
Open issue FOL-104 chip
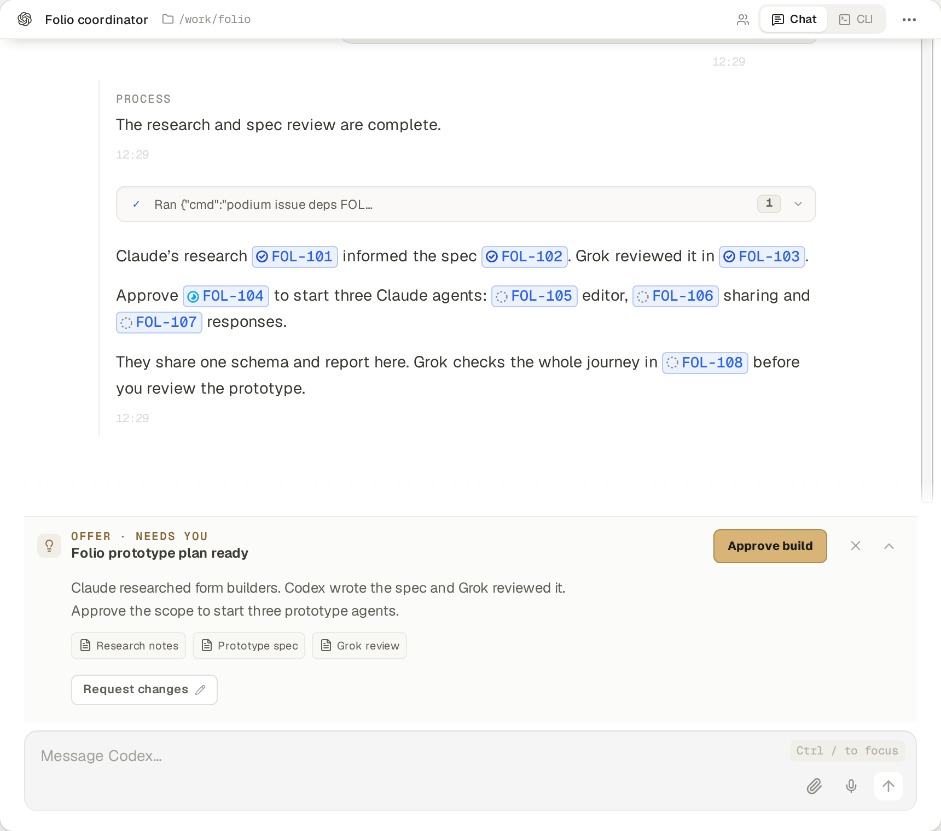[226, 296]
